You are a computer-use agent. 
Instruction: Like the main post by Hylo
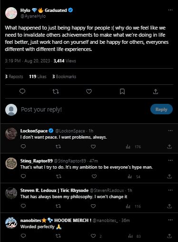(89, 91)
